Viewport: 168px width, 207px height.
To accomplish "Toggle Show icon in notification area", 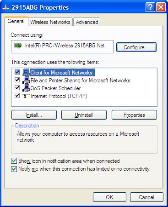I will pyautogui.click(x=14, y=161).
